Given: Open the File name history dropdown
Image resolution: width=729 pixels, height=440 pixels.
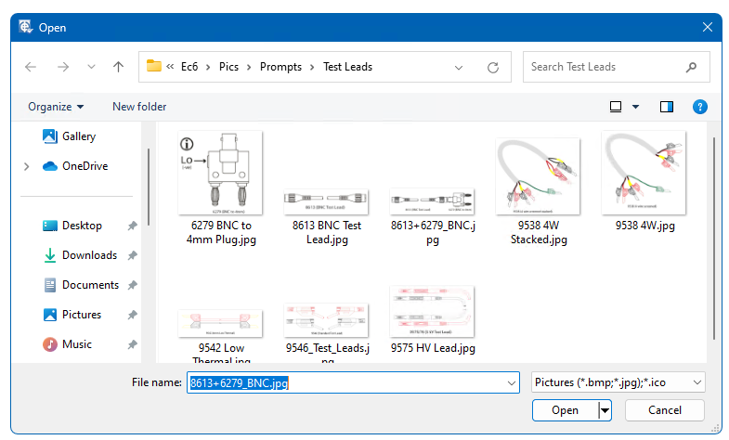Looking at the screenshot, I should [x=511, y=382].
